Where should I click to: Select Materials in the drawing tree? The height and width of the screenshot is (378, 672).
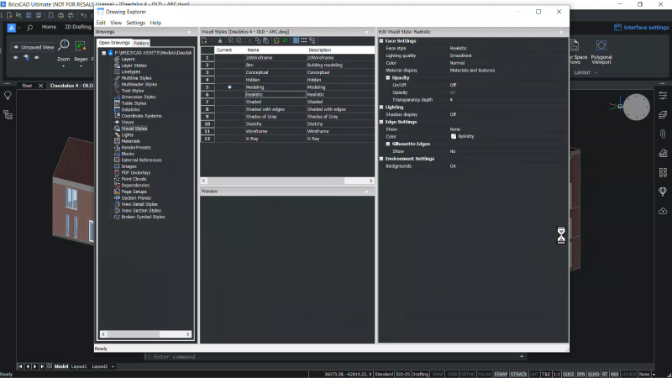click(x=130, y=141)
